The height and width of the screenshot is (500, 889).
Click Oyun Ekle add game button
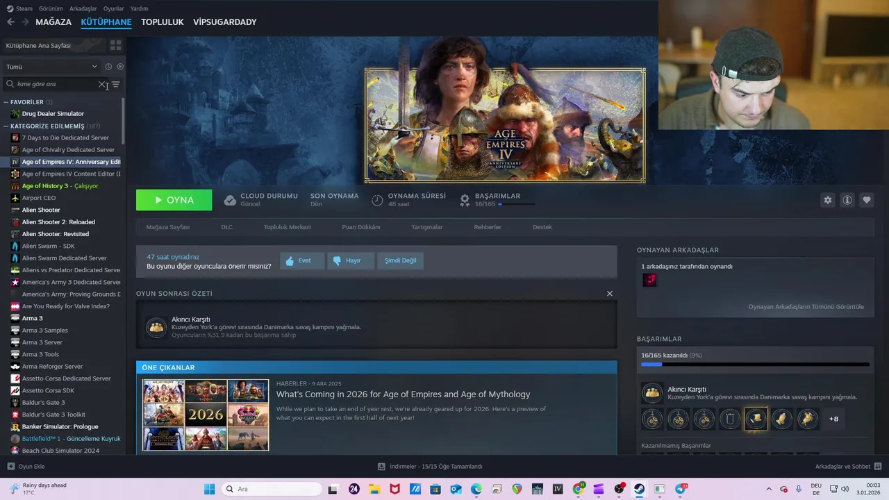(26, 467)
